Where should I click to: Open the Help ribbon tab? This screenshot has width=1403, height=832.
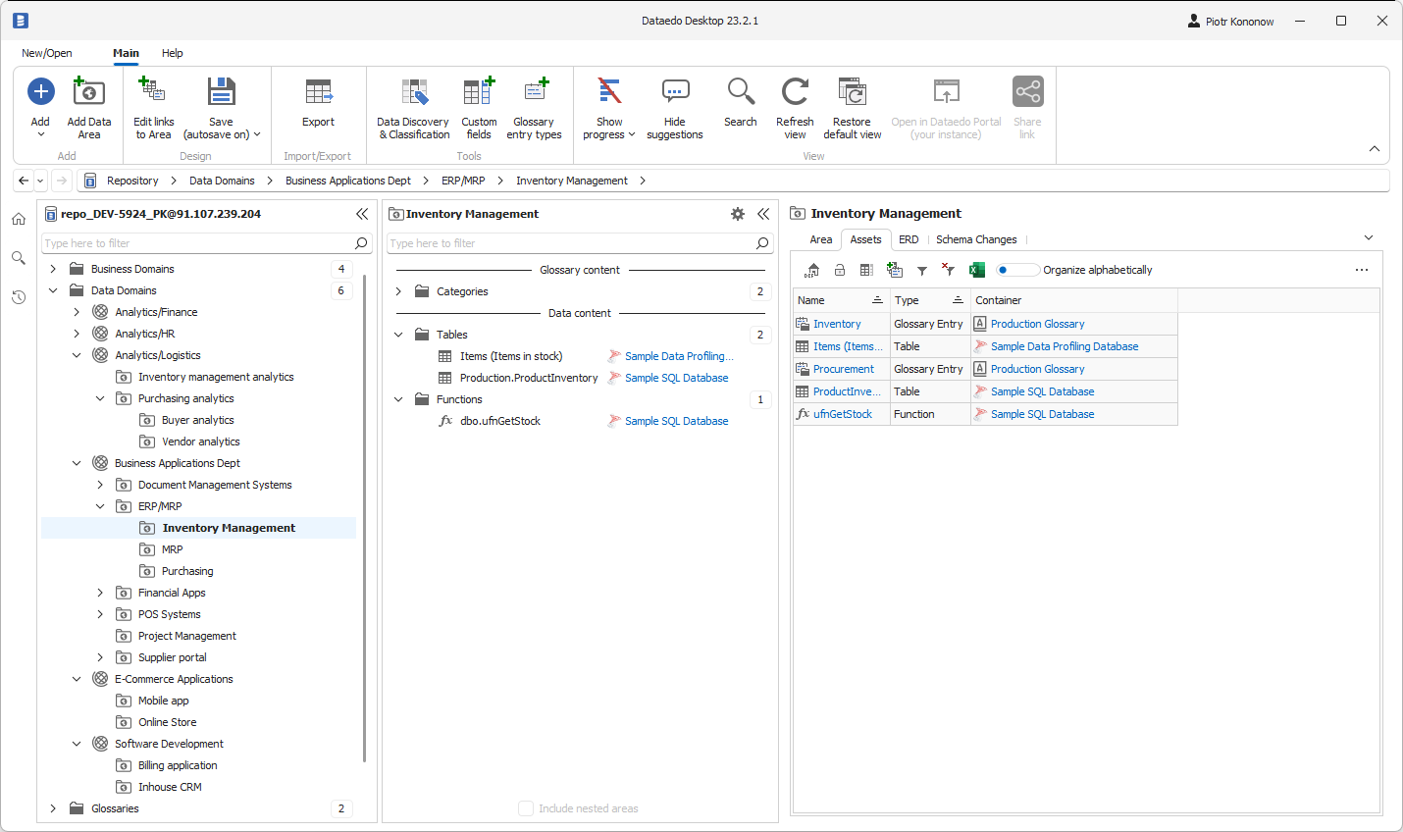point(173,53)
